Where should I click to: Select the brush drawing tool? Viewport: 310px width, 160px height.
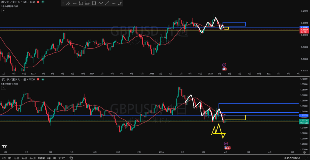point(120,3)
